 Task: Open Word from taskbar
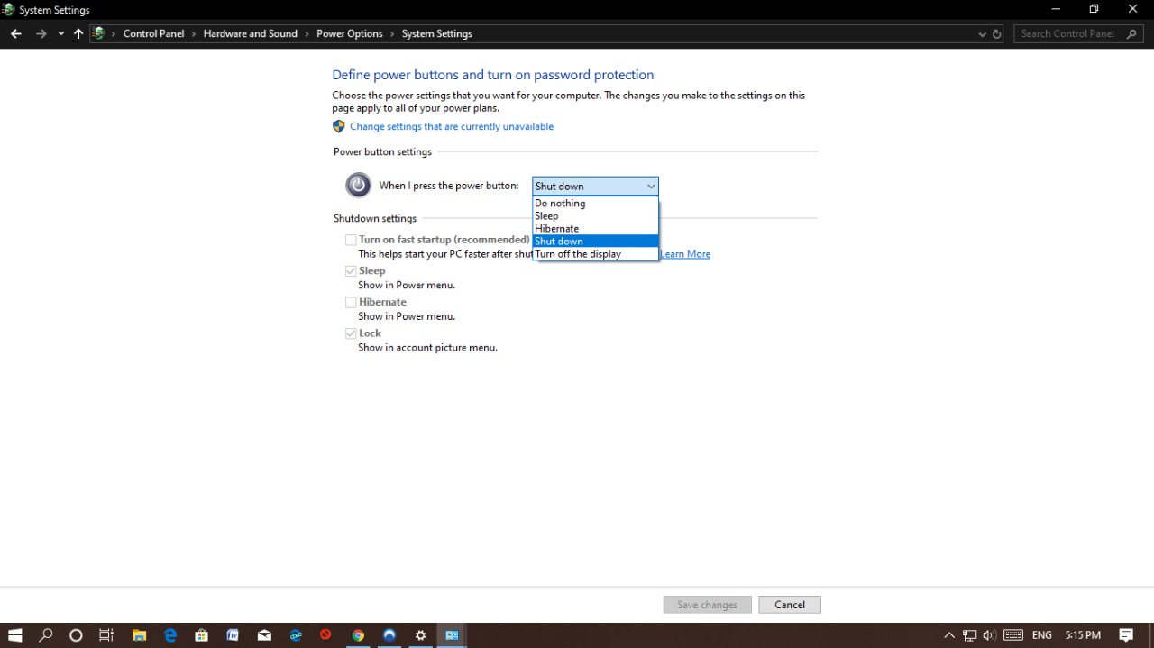tap(233, 635)
